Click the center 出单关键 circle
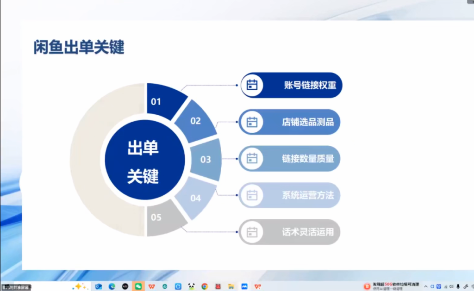Image resolution: width=474 pixels, height=291 pixels. (144, 160)
